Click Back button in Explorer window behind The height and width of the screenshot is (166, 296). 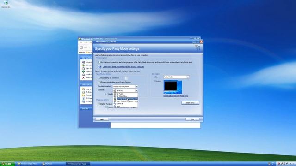point(83,47)
